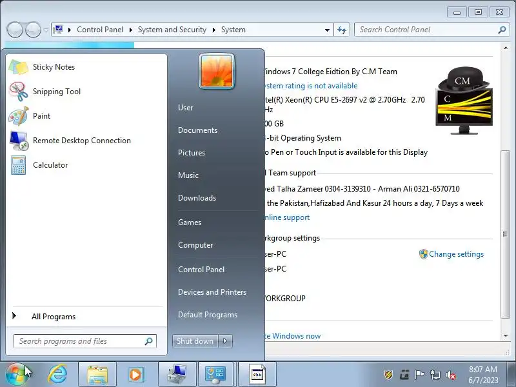Screen dimensions: 516x387
Task: Click the vertical scrollbar thumb
Action: coord(505,234)
